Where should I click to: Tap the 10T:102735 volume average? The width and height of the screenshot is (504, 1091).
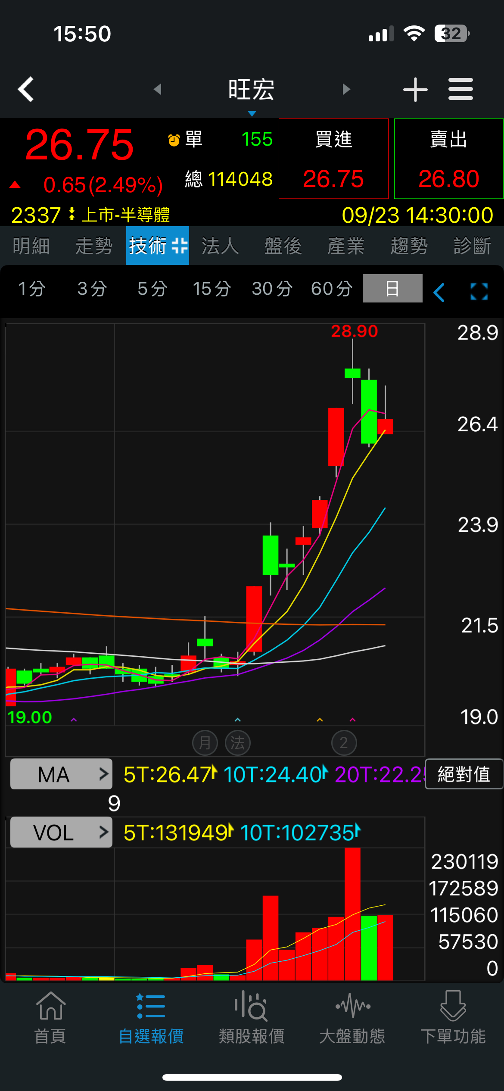tap(297, 832)
